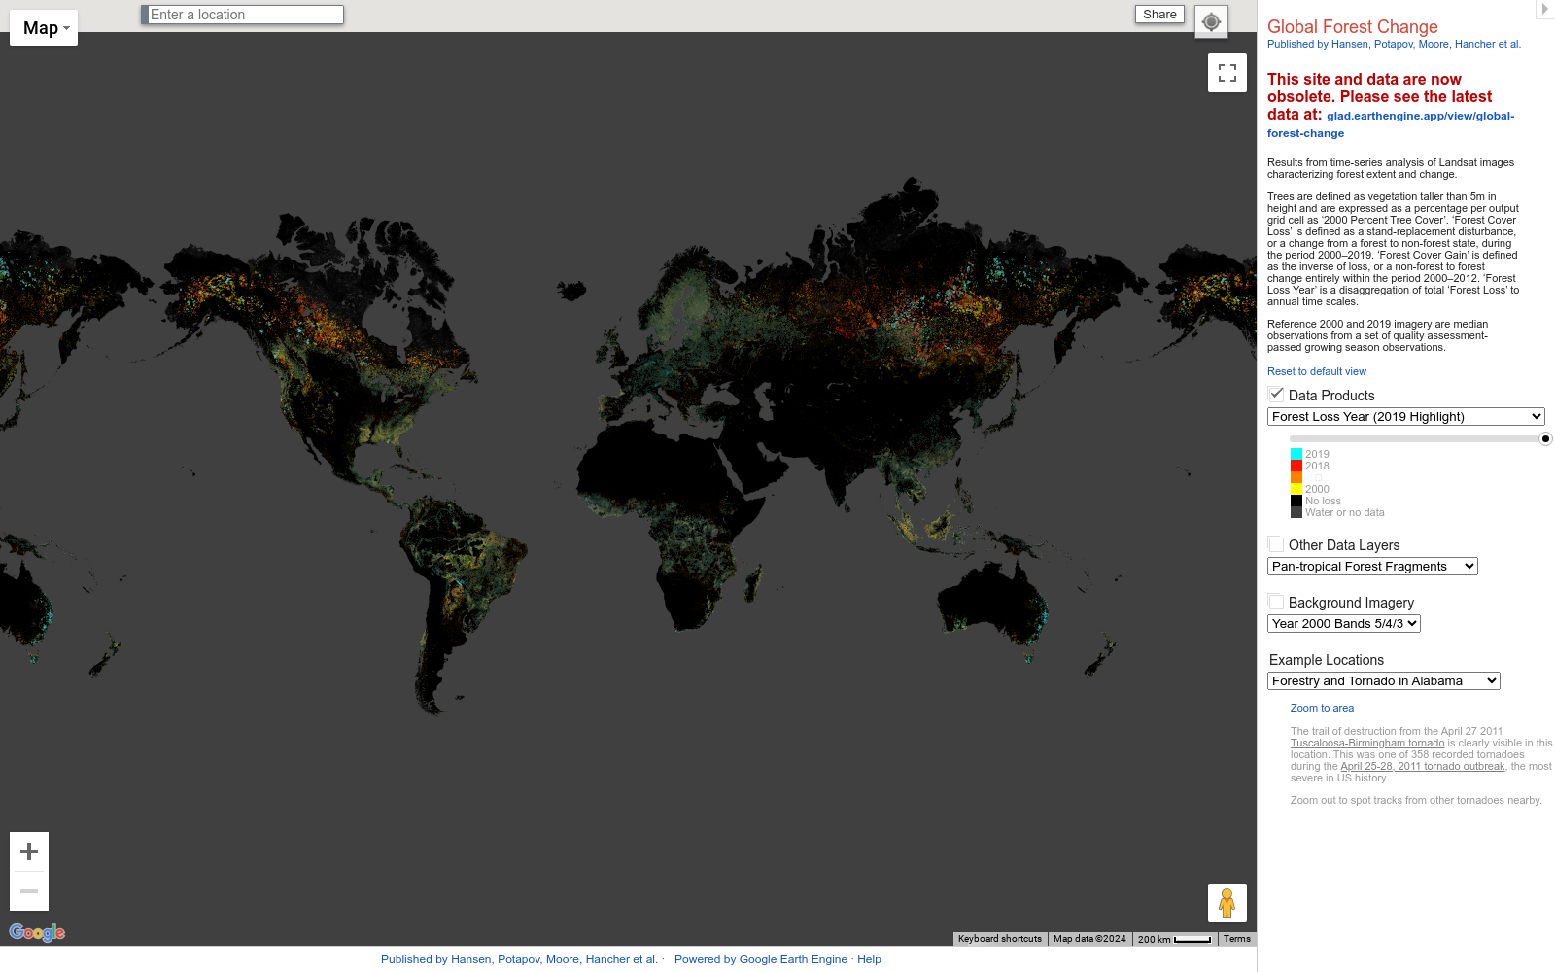Open the Tuscaloosa-Birmingham tornado link

pyautogui.click(x=1367, y=743)
